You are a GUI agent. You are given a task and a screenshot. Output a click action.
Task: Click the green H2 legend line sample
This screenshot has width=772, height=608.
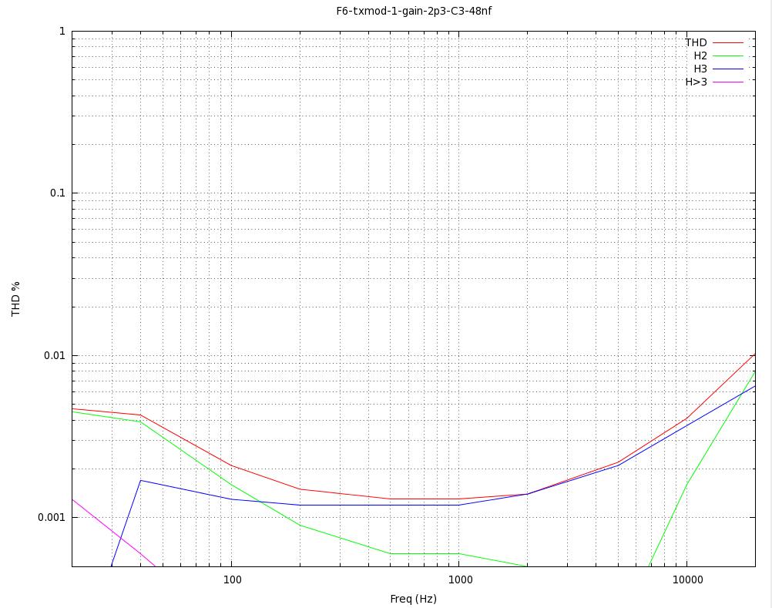coord(727,56)
